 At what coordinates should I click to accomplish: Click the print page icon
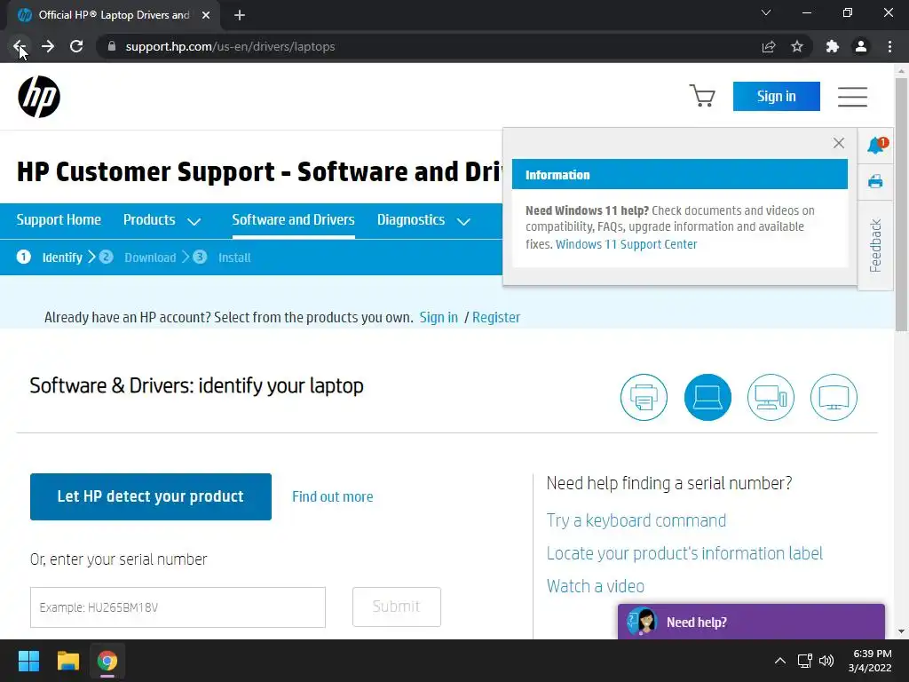pyautogui.click(x=875, y=181)
